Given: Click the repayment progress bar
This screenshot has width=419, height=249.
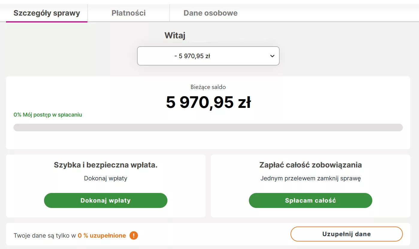Looking at the screenshot, I should tap(208, 128).
